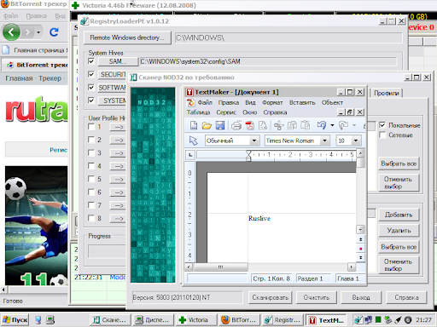Viewport: 437px width, 327px height.
Task: Cut selection with the scissors icon
Action: pyautogui.click(x=279, y=125)
